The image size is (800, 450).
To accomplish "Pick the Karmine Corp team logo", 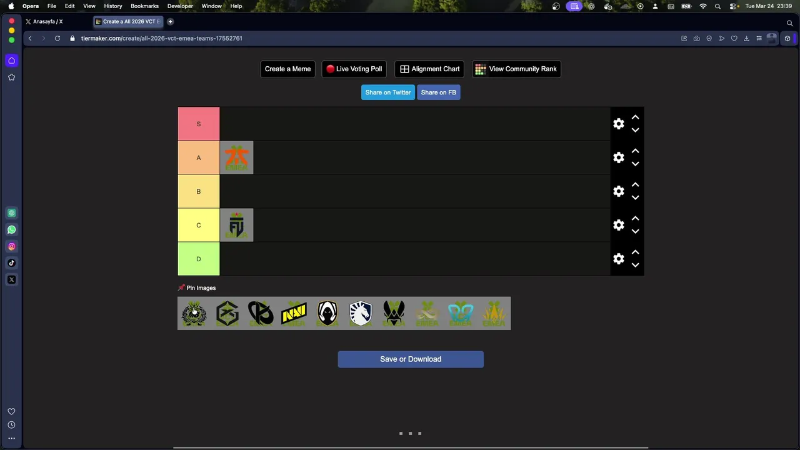I will tap(261, 313).
